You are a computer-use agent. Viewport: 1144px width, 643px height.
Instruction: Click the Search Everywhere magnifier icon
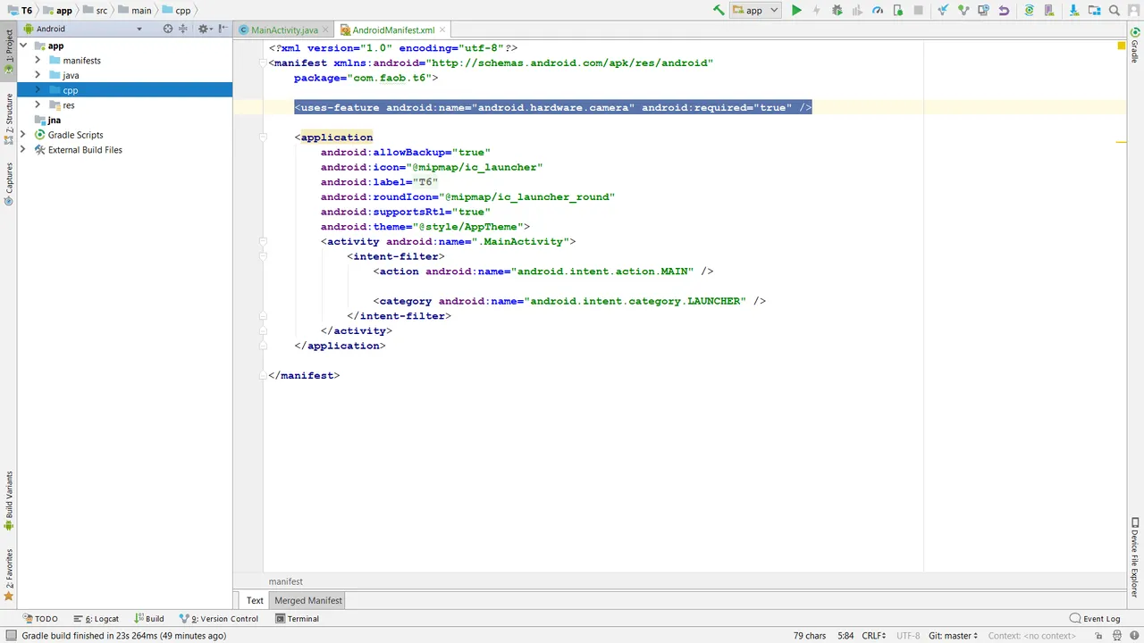[x=1115, y=11]
